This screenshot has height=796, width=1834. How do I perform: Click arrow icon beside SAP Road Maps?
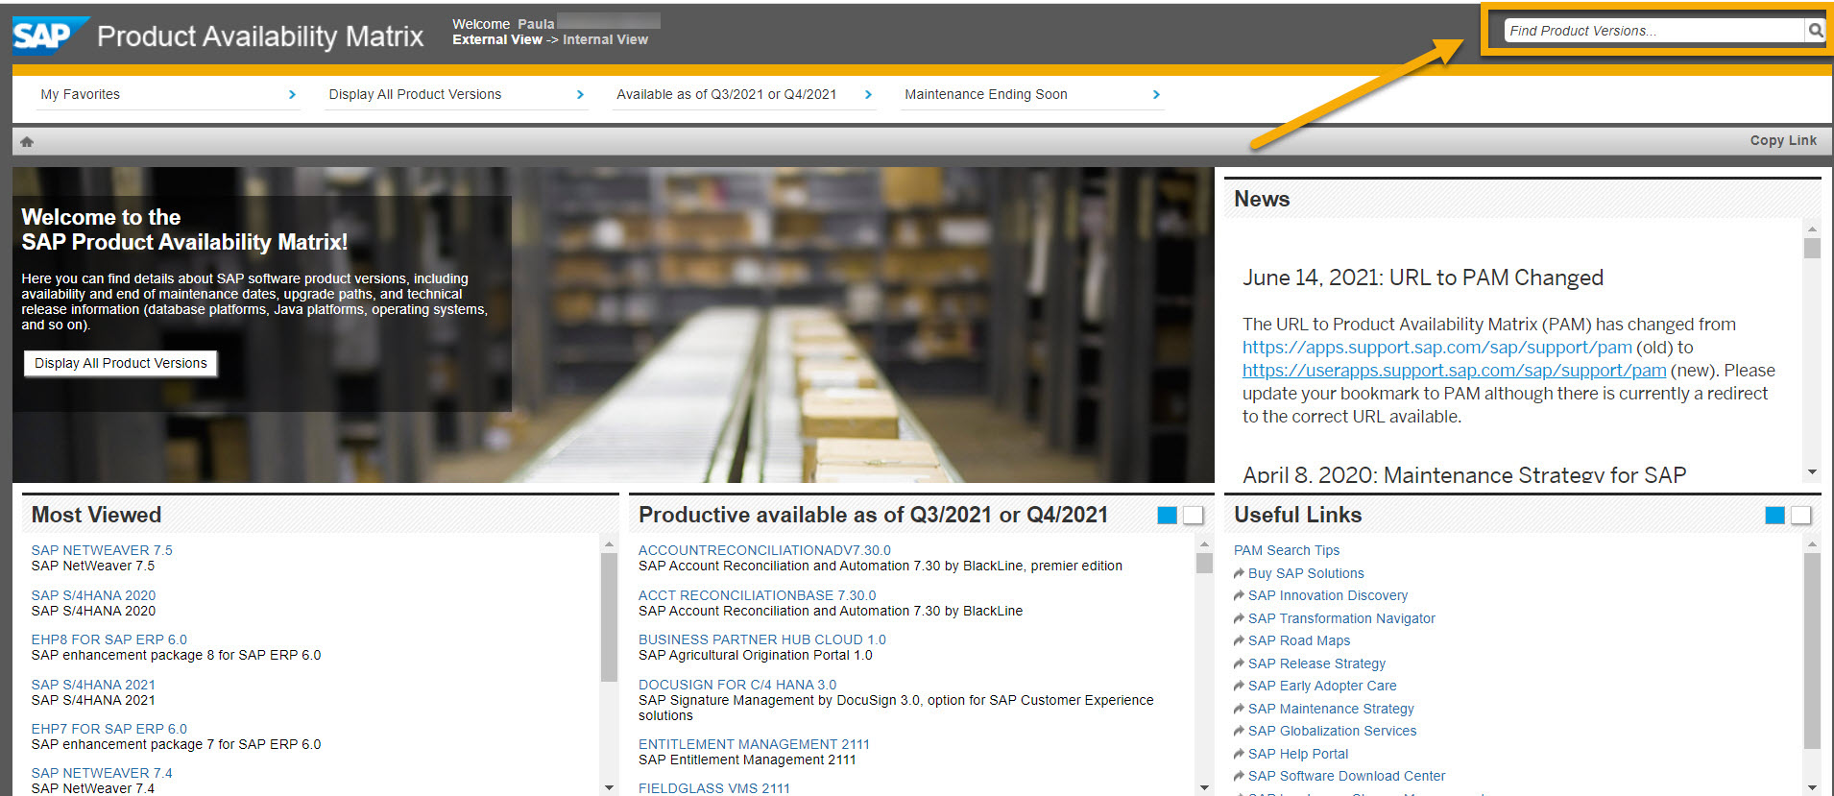pos(1239,640)
